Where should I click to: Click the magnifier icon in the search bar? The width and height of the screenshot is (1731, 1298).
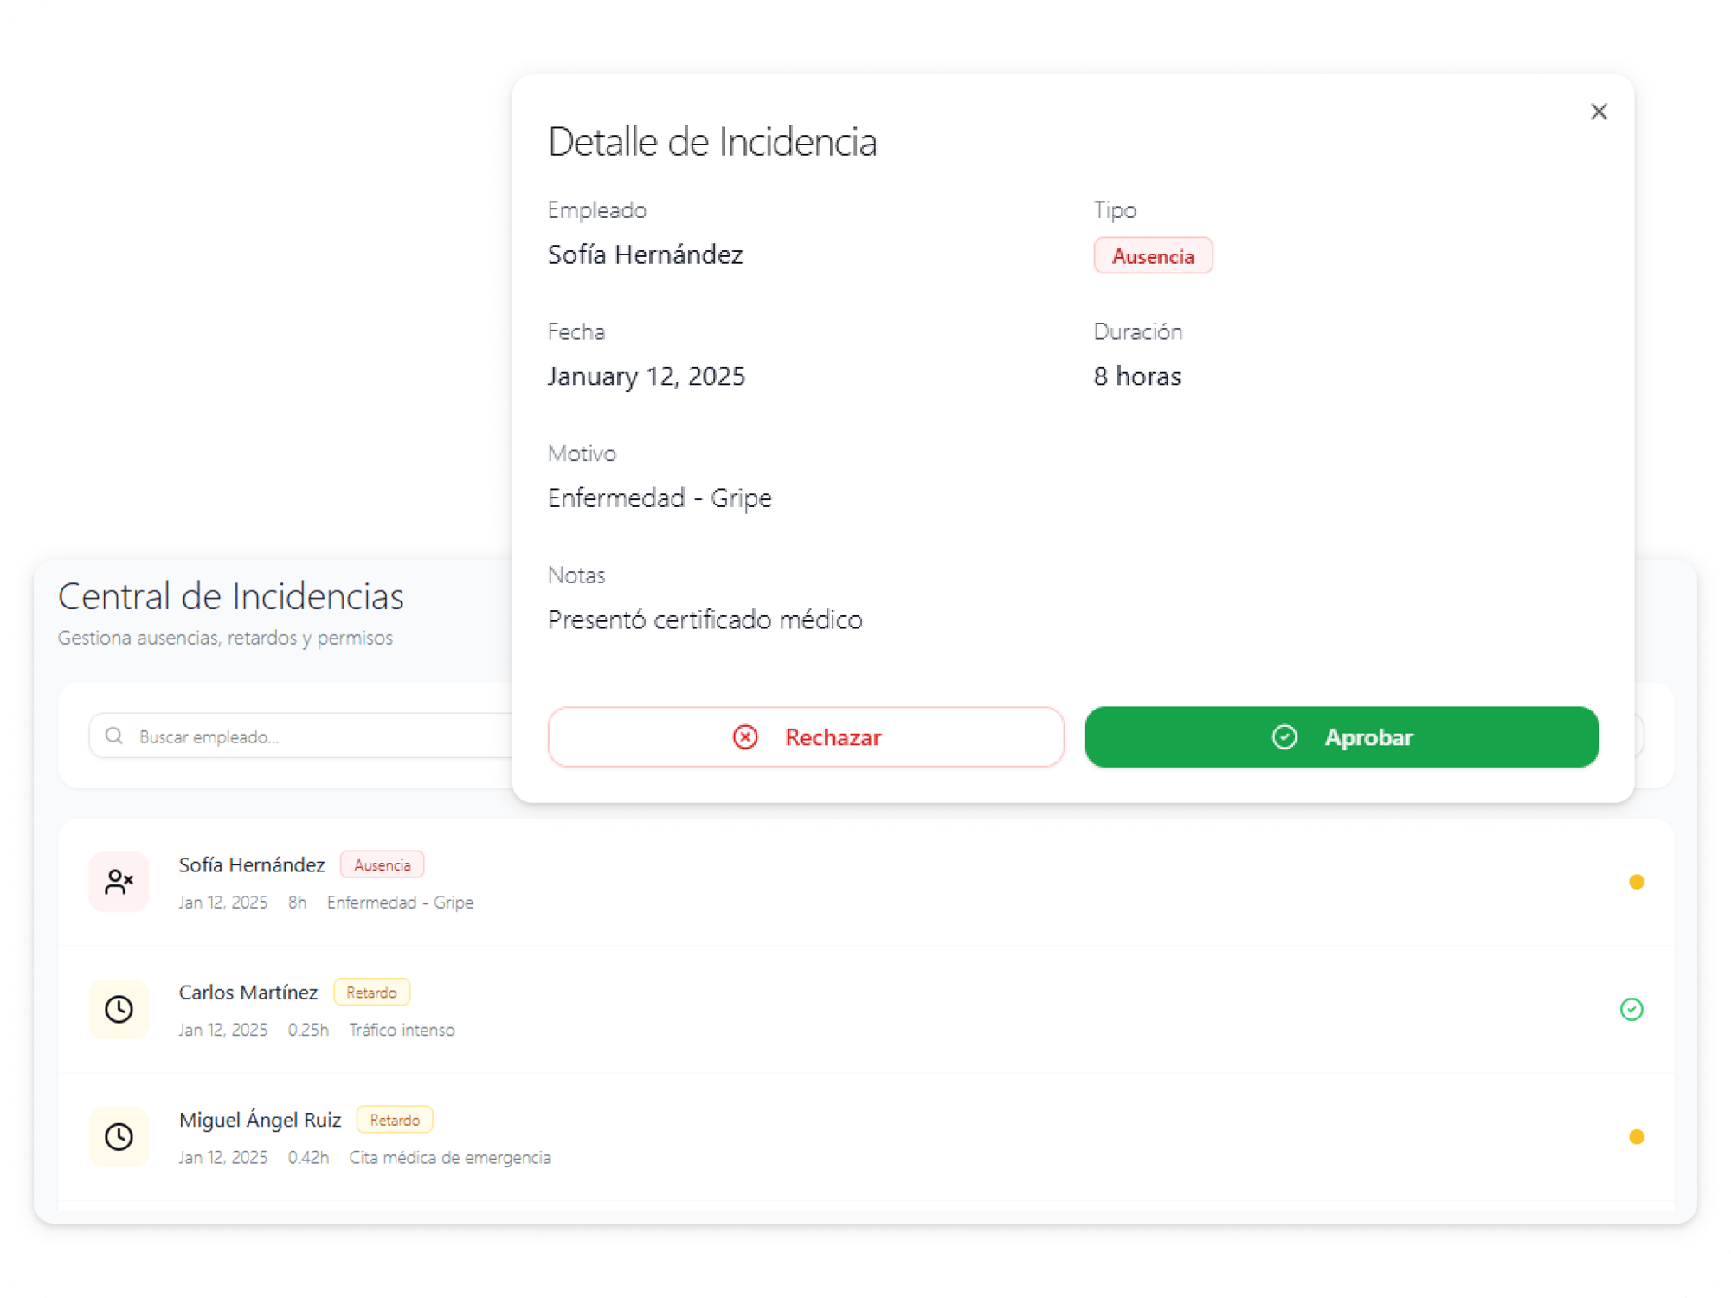(113, 735)
